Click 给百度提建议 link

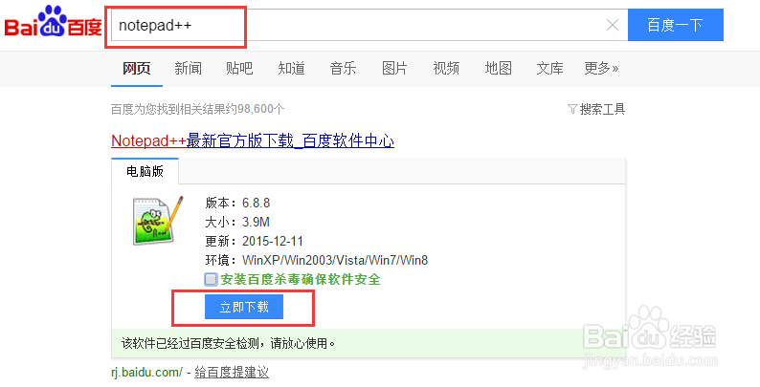point(232,372)
